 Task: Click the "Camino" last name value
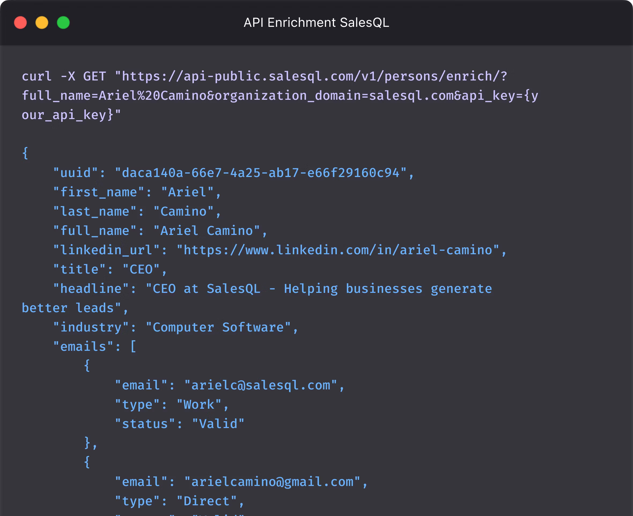(183, 212)
